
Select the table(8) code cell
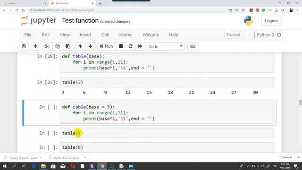[x=167, y=147]
